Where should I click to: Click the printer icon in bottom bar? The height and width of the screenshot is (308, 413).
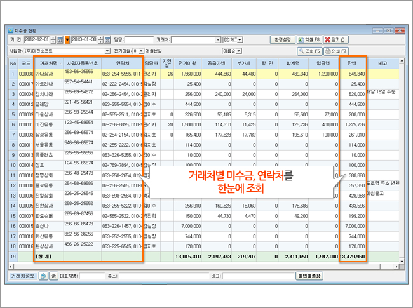click(53, 276)
